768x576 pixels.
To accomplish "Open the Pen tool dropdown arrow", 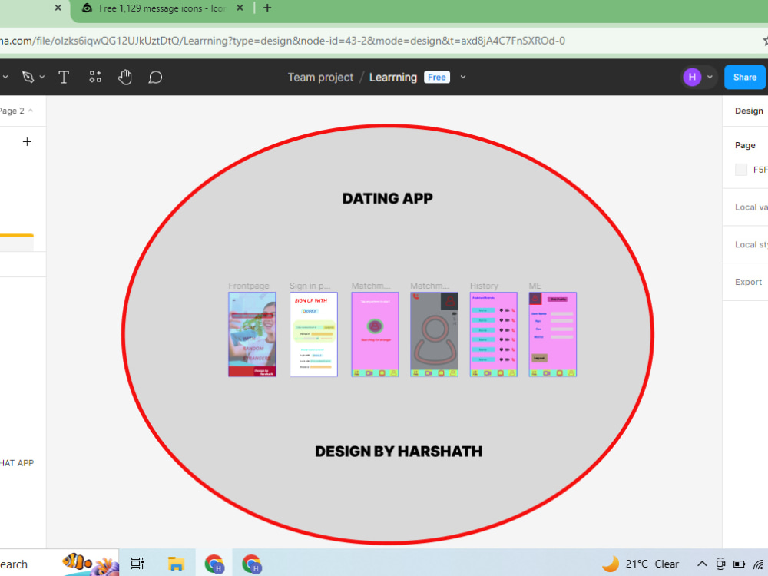I will point(42,77).
